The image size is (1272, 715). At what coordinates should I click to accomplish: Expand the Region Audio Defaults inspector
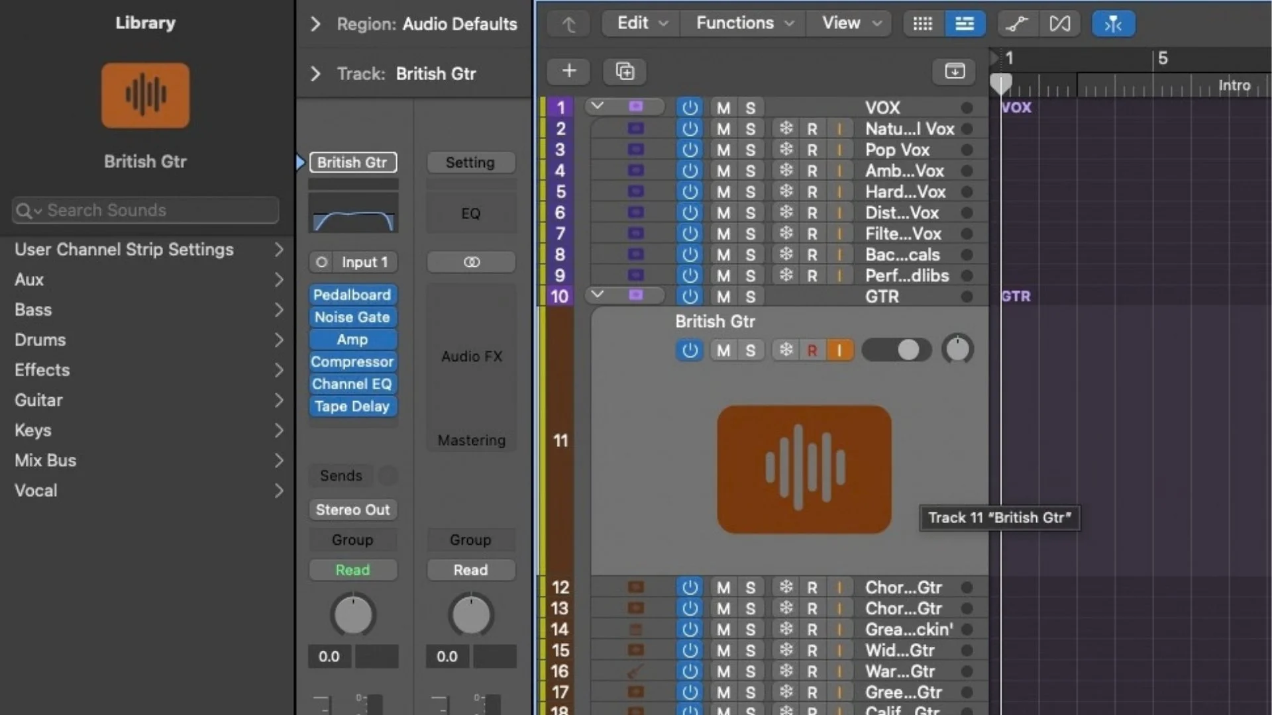pyautogui.click(x=315, y=24)
